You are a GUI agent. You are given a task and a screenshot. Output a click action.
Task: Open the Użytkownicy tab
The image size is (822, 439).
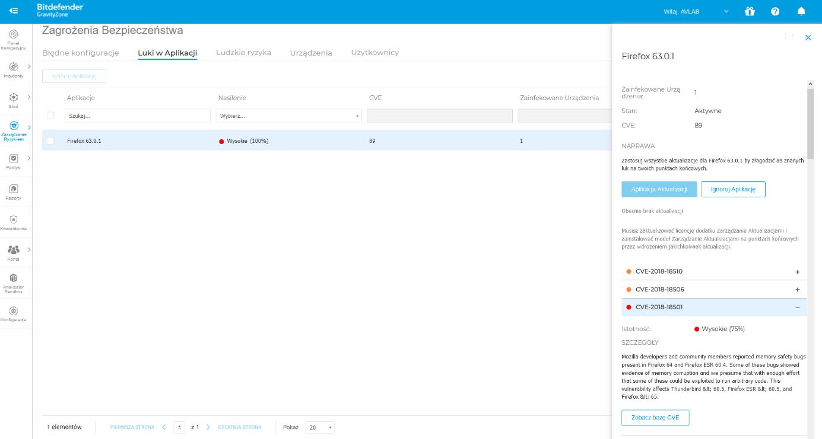point(375,53)
